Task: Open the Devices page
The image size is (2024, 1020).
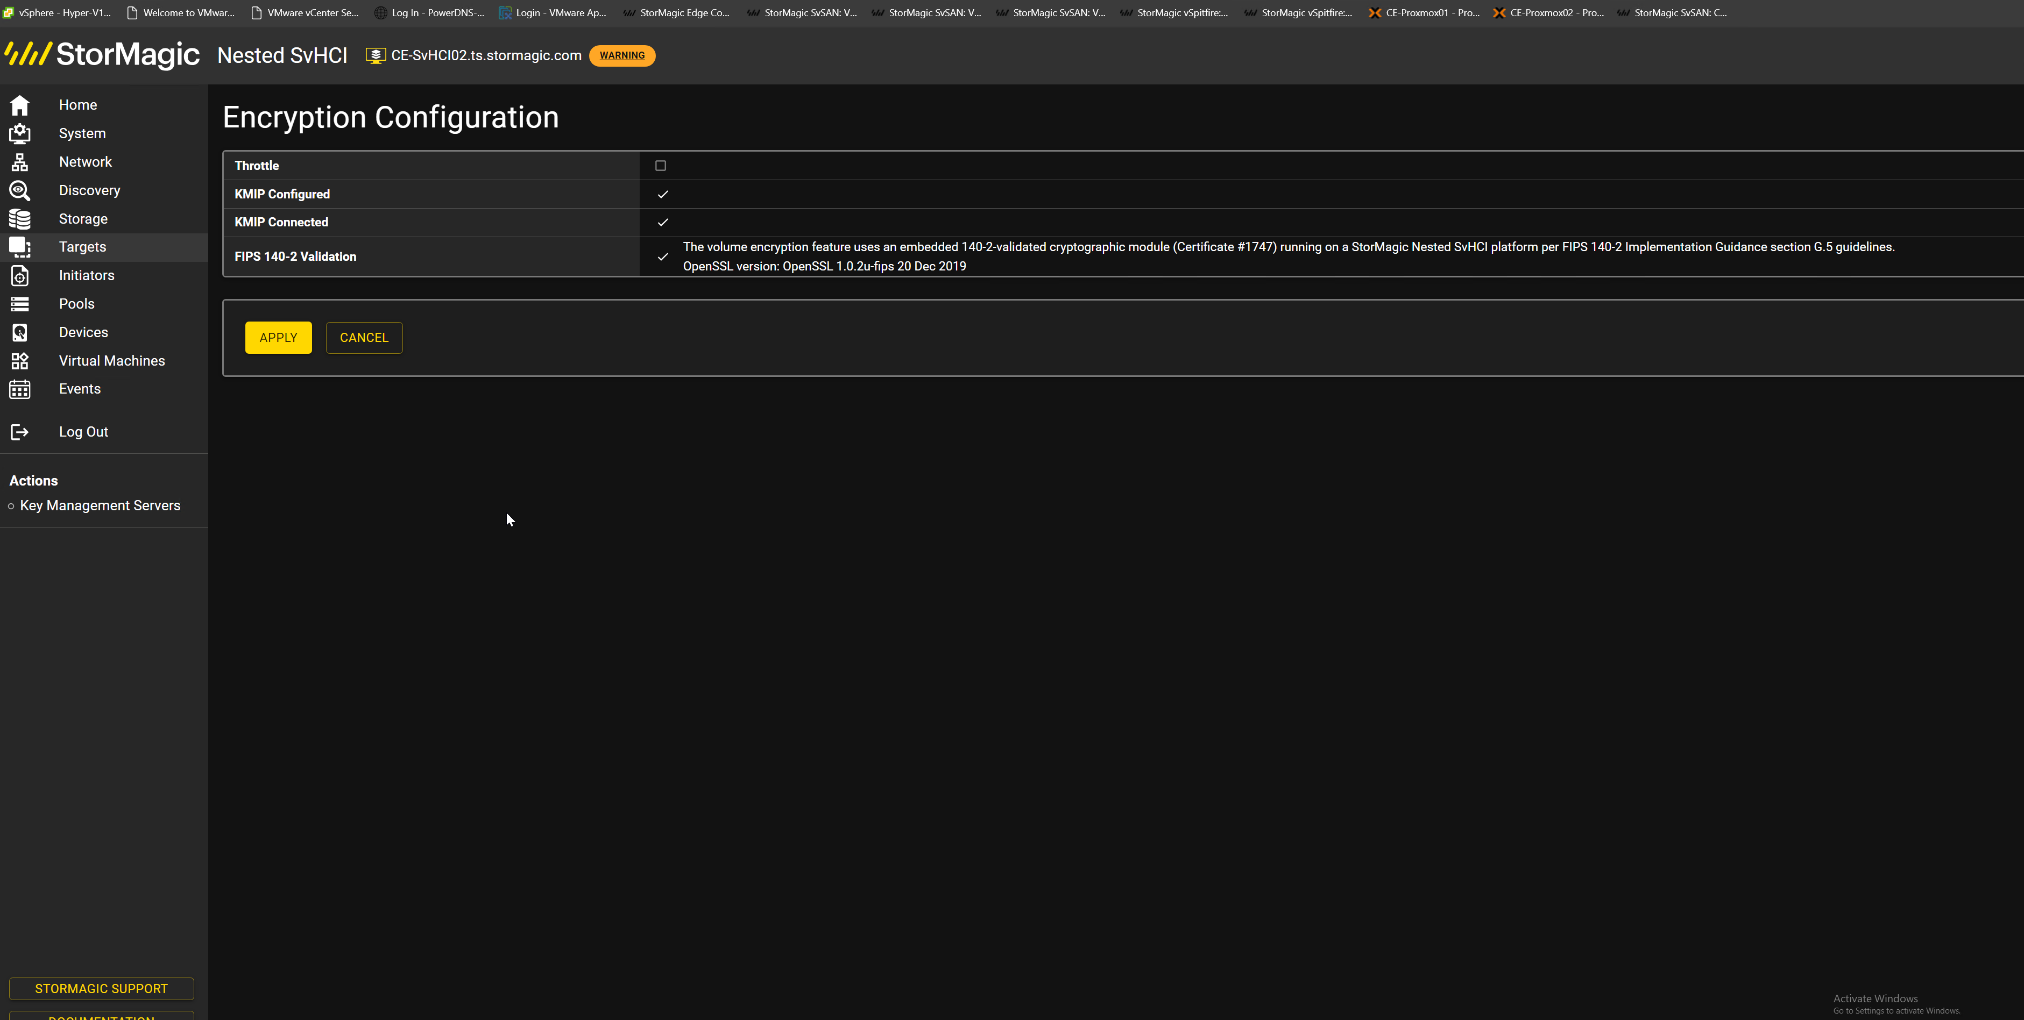Action: pos(83,333)
